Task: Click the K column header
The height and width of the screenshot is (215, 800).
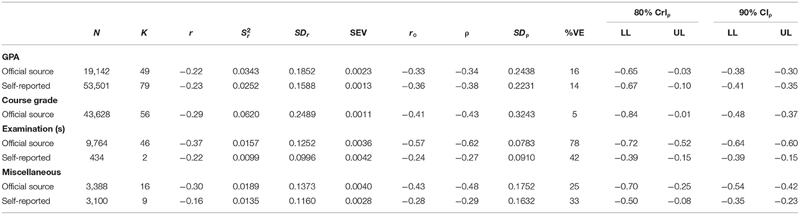Action: point(144,33)
